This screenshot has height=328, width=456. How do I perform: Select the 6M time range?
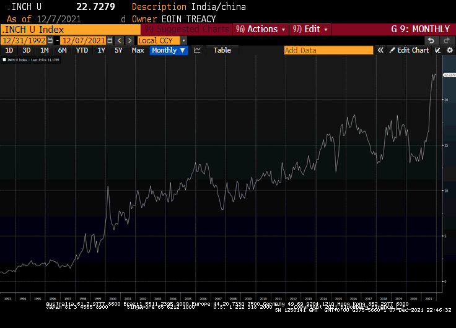(x=62, y=50)
